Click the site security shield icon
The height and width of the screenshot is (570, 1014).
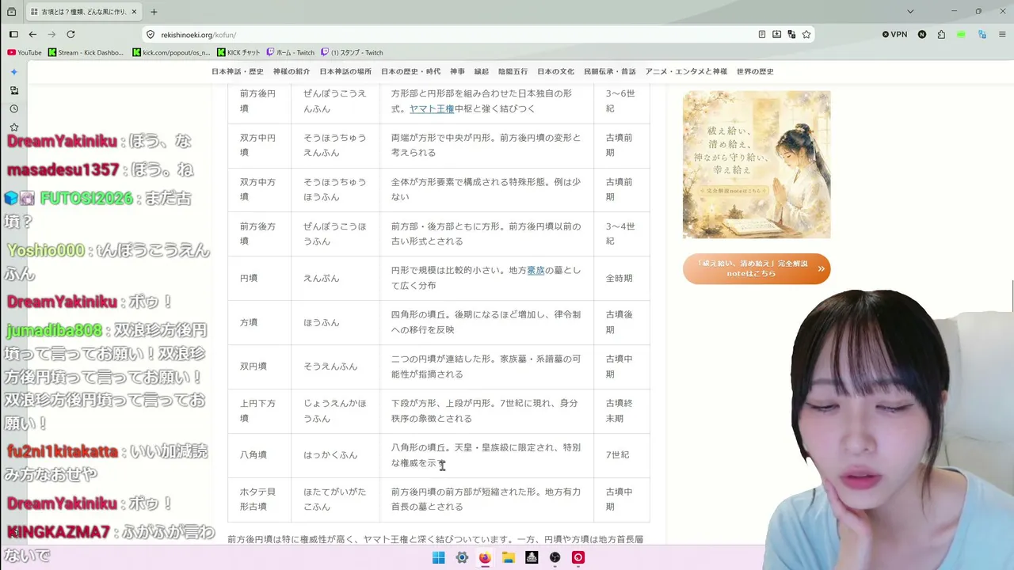(151, 35)
